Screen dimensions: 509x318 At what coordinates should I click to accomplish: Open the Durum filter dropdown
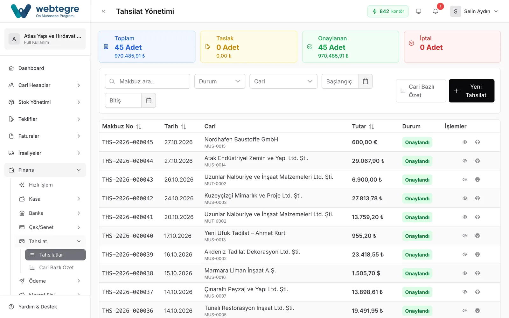pos(220,81)
